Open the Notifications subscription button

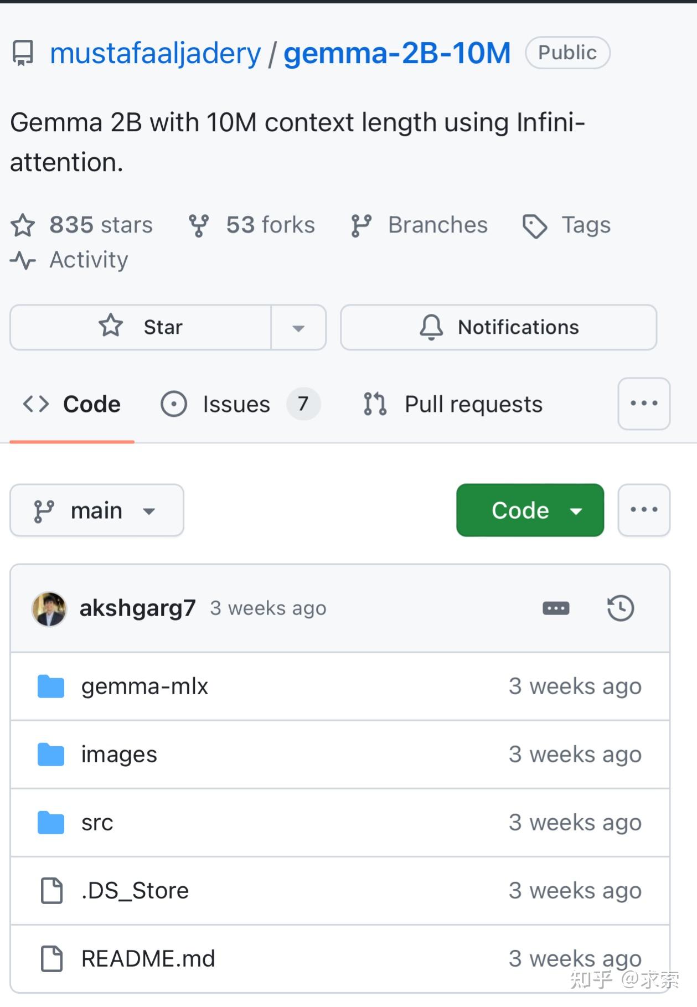498,327
